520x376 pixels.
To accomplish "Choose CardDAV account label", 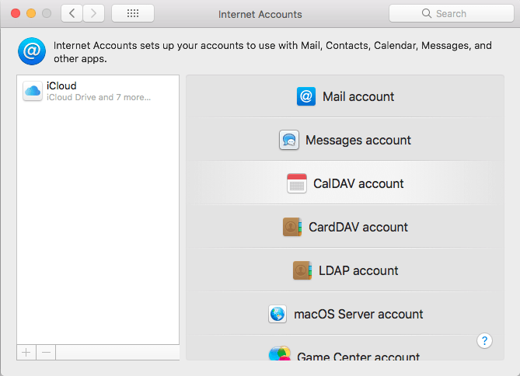I will coord(358,227).
